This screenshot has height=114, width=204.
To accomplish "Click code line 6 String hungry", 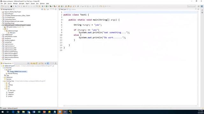I will (88, 25).
